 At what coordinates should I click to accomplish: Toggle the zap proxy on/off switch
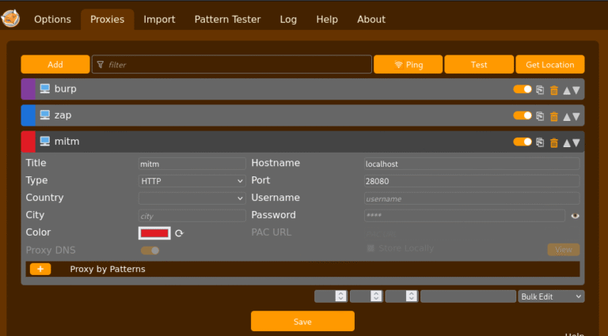[x=522, y=115]
